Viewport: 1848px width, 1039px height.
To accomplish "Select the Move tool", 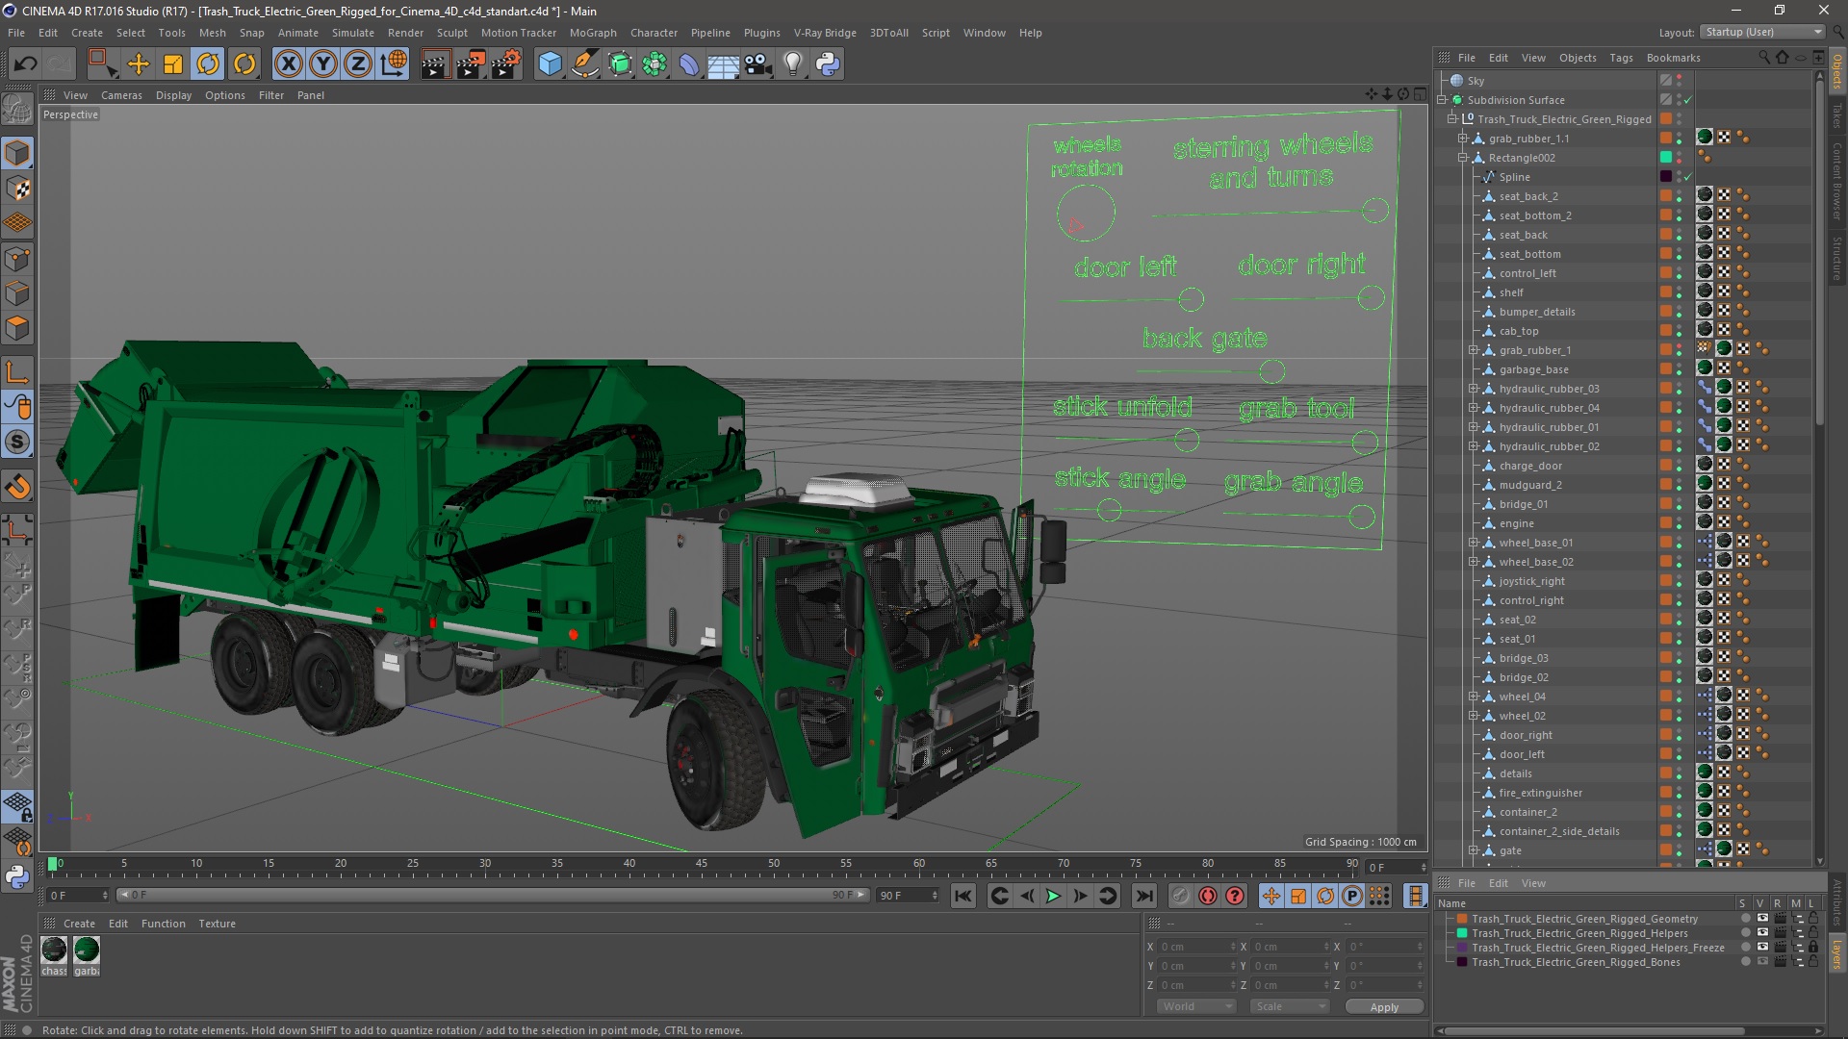I will click(139, 64).
